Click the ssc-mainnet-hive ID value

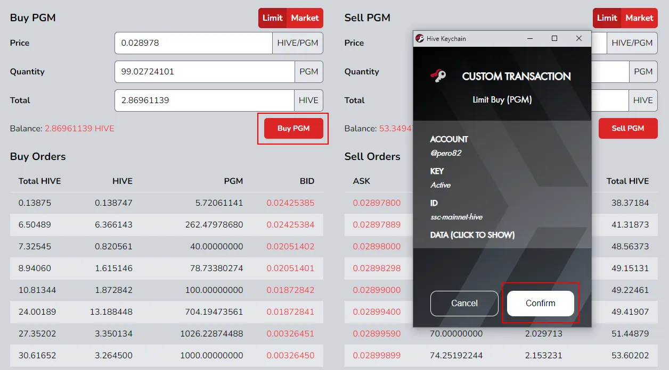tap(456, 217)
